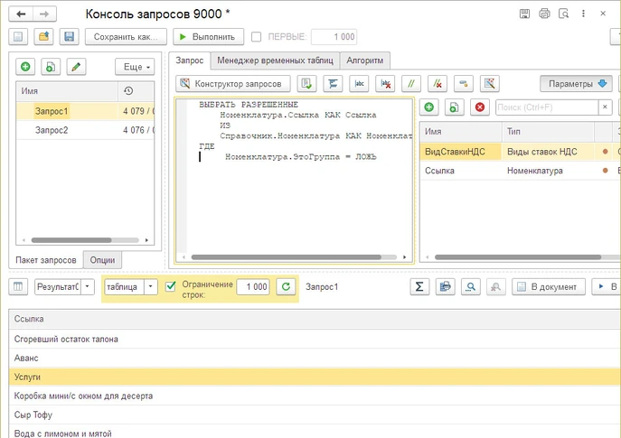Select the Запрос1 row in query list
Image resolution: width=621 pixels, height=438 pixels.
coord(85,111)
